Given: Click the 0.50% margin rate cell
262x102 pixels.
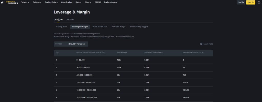Looking at the screenshot, I should click(x=147, y=67).
